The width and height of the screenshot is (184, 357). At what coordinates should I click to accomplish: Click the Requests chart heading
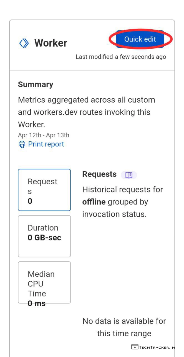point(99,174)
